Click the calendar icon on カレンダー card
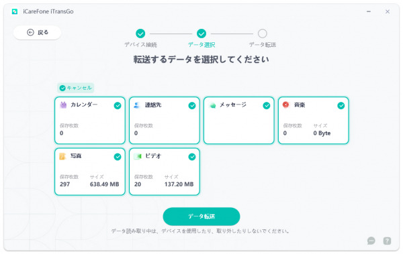The height and width of the screenshot is (254, 403). pyautogui.click(x=63, y=105)
